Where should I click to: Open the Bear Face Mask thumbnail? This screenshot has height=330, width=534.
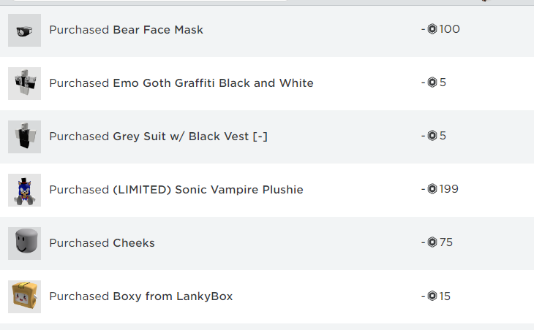click(x=25, y=30)
